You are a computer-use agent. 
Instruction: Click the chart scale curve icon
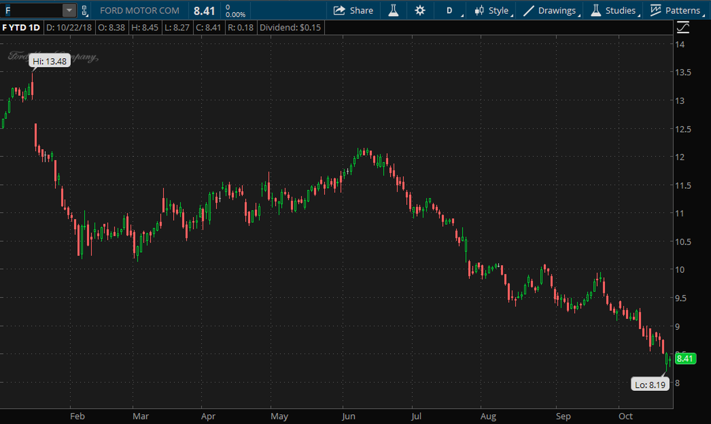pyautogui.click(x=683, y=27)
